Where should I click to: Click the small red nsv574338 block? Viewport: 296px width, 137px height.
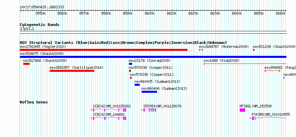pos(130,71)
